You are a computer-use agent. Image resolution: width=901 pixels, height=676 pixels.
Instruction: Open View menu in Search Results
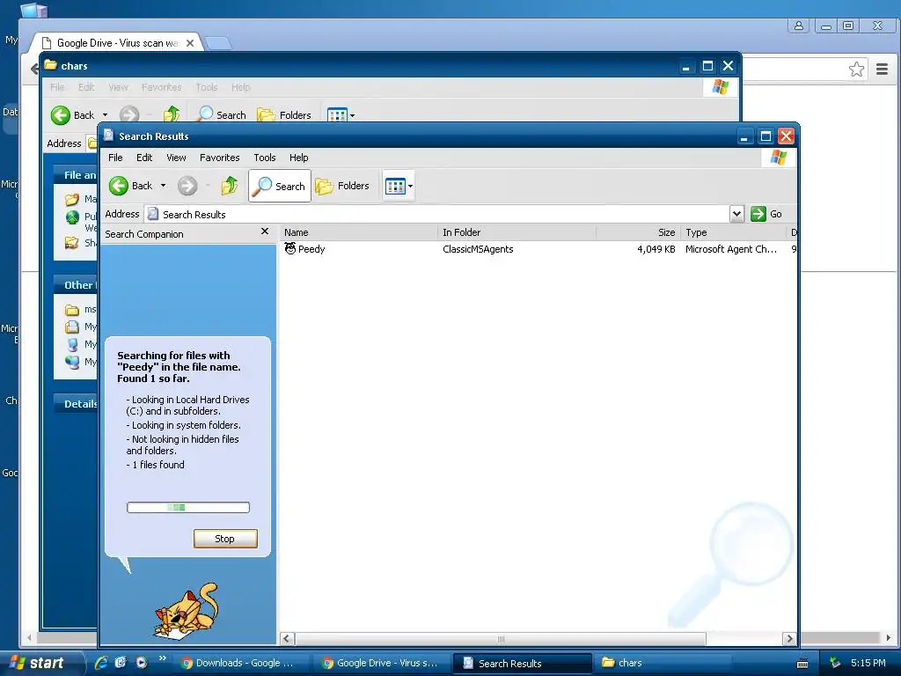(176, 158)
